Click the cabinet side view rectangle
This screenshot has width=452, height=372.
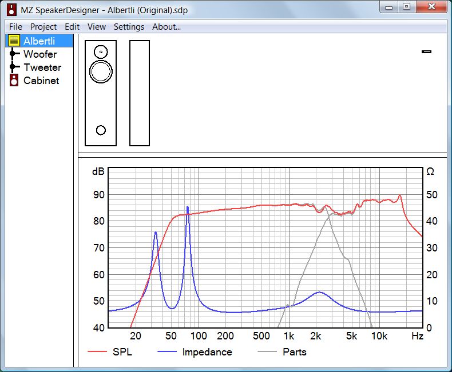tap(140, 93)
